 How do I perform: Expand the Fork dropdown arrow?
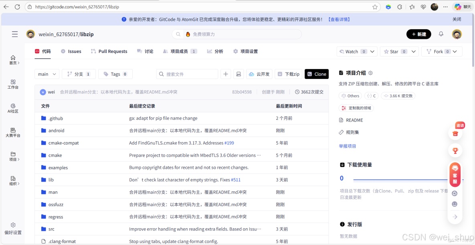454,51
